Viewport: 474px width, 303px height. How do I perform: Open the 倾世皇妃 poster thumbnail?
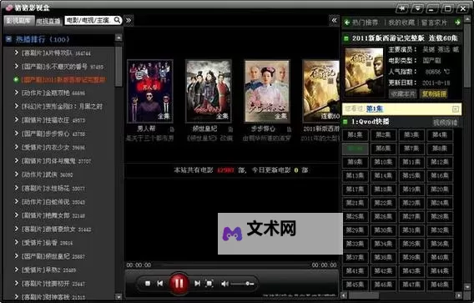209,91
